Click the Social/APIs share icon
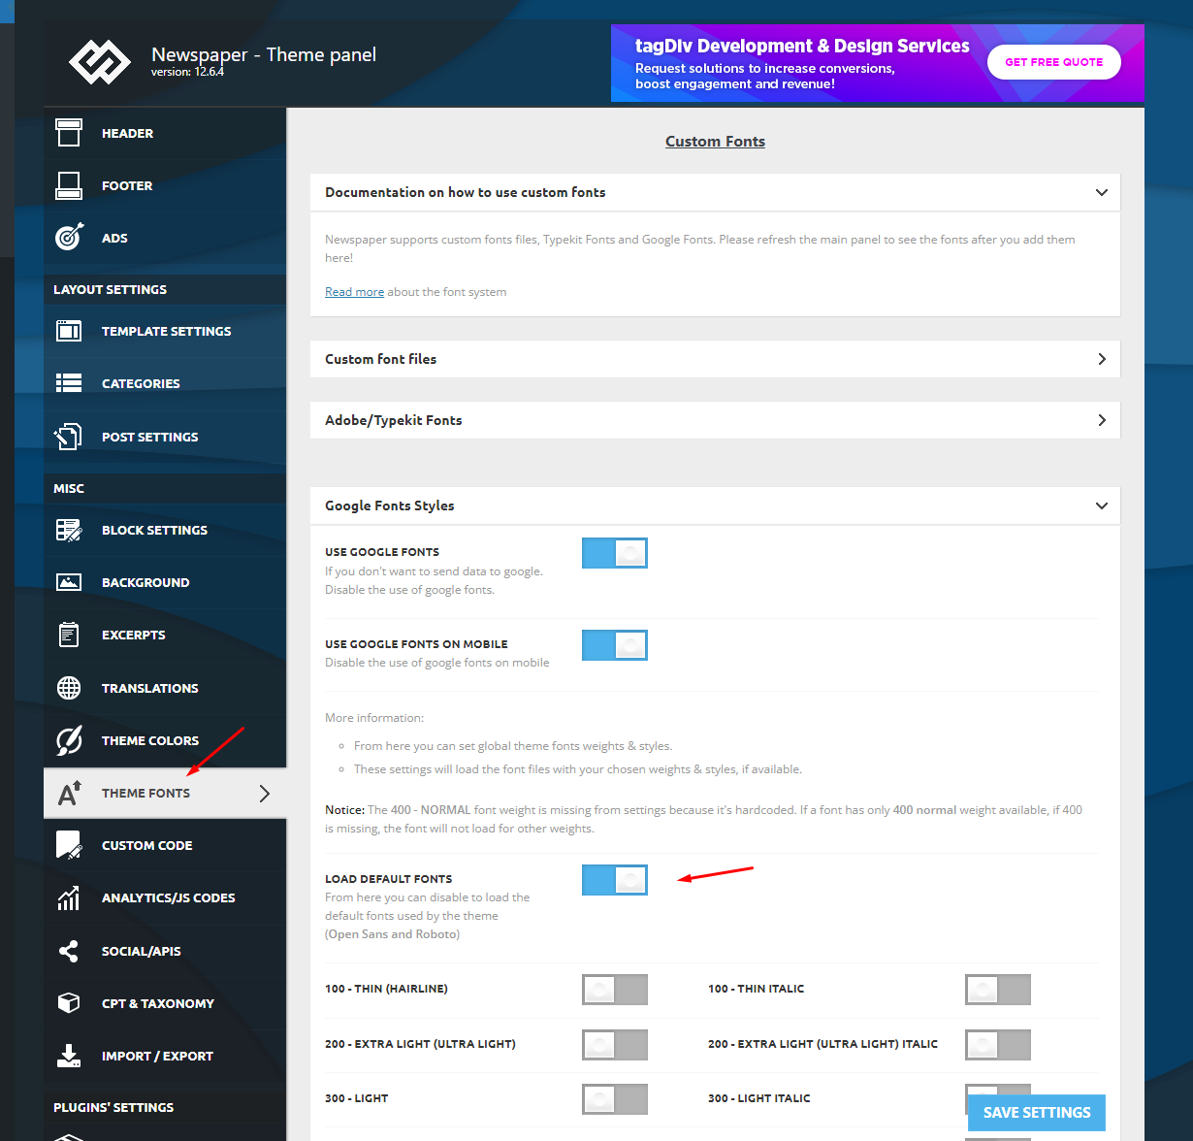This screenshot has height=1141, width=1193. (69, 951)
